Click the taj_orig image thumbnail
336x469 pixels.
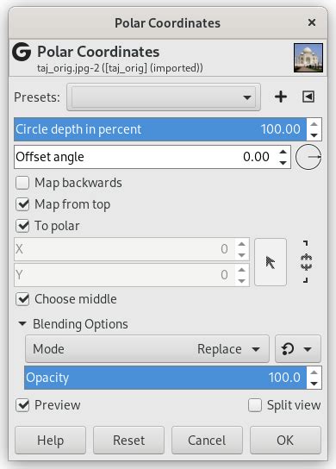click(308, 58)
